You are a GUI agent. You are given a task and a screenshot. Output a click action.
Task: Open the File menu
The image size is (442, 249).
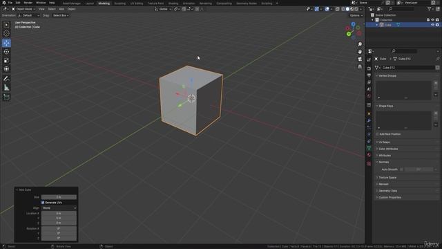click(x=10, y=3)
